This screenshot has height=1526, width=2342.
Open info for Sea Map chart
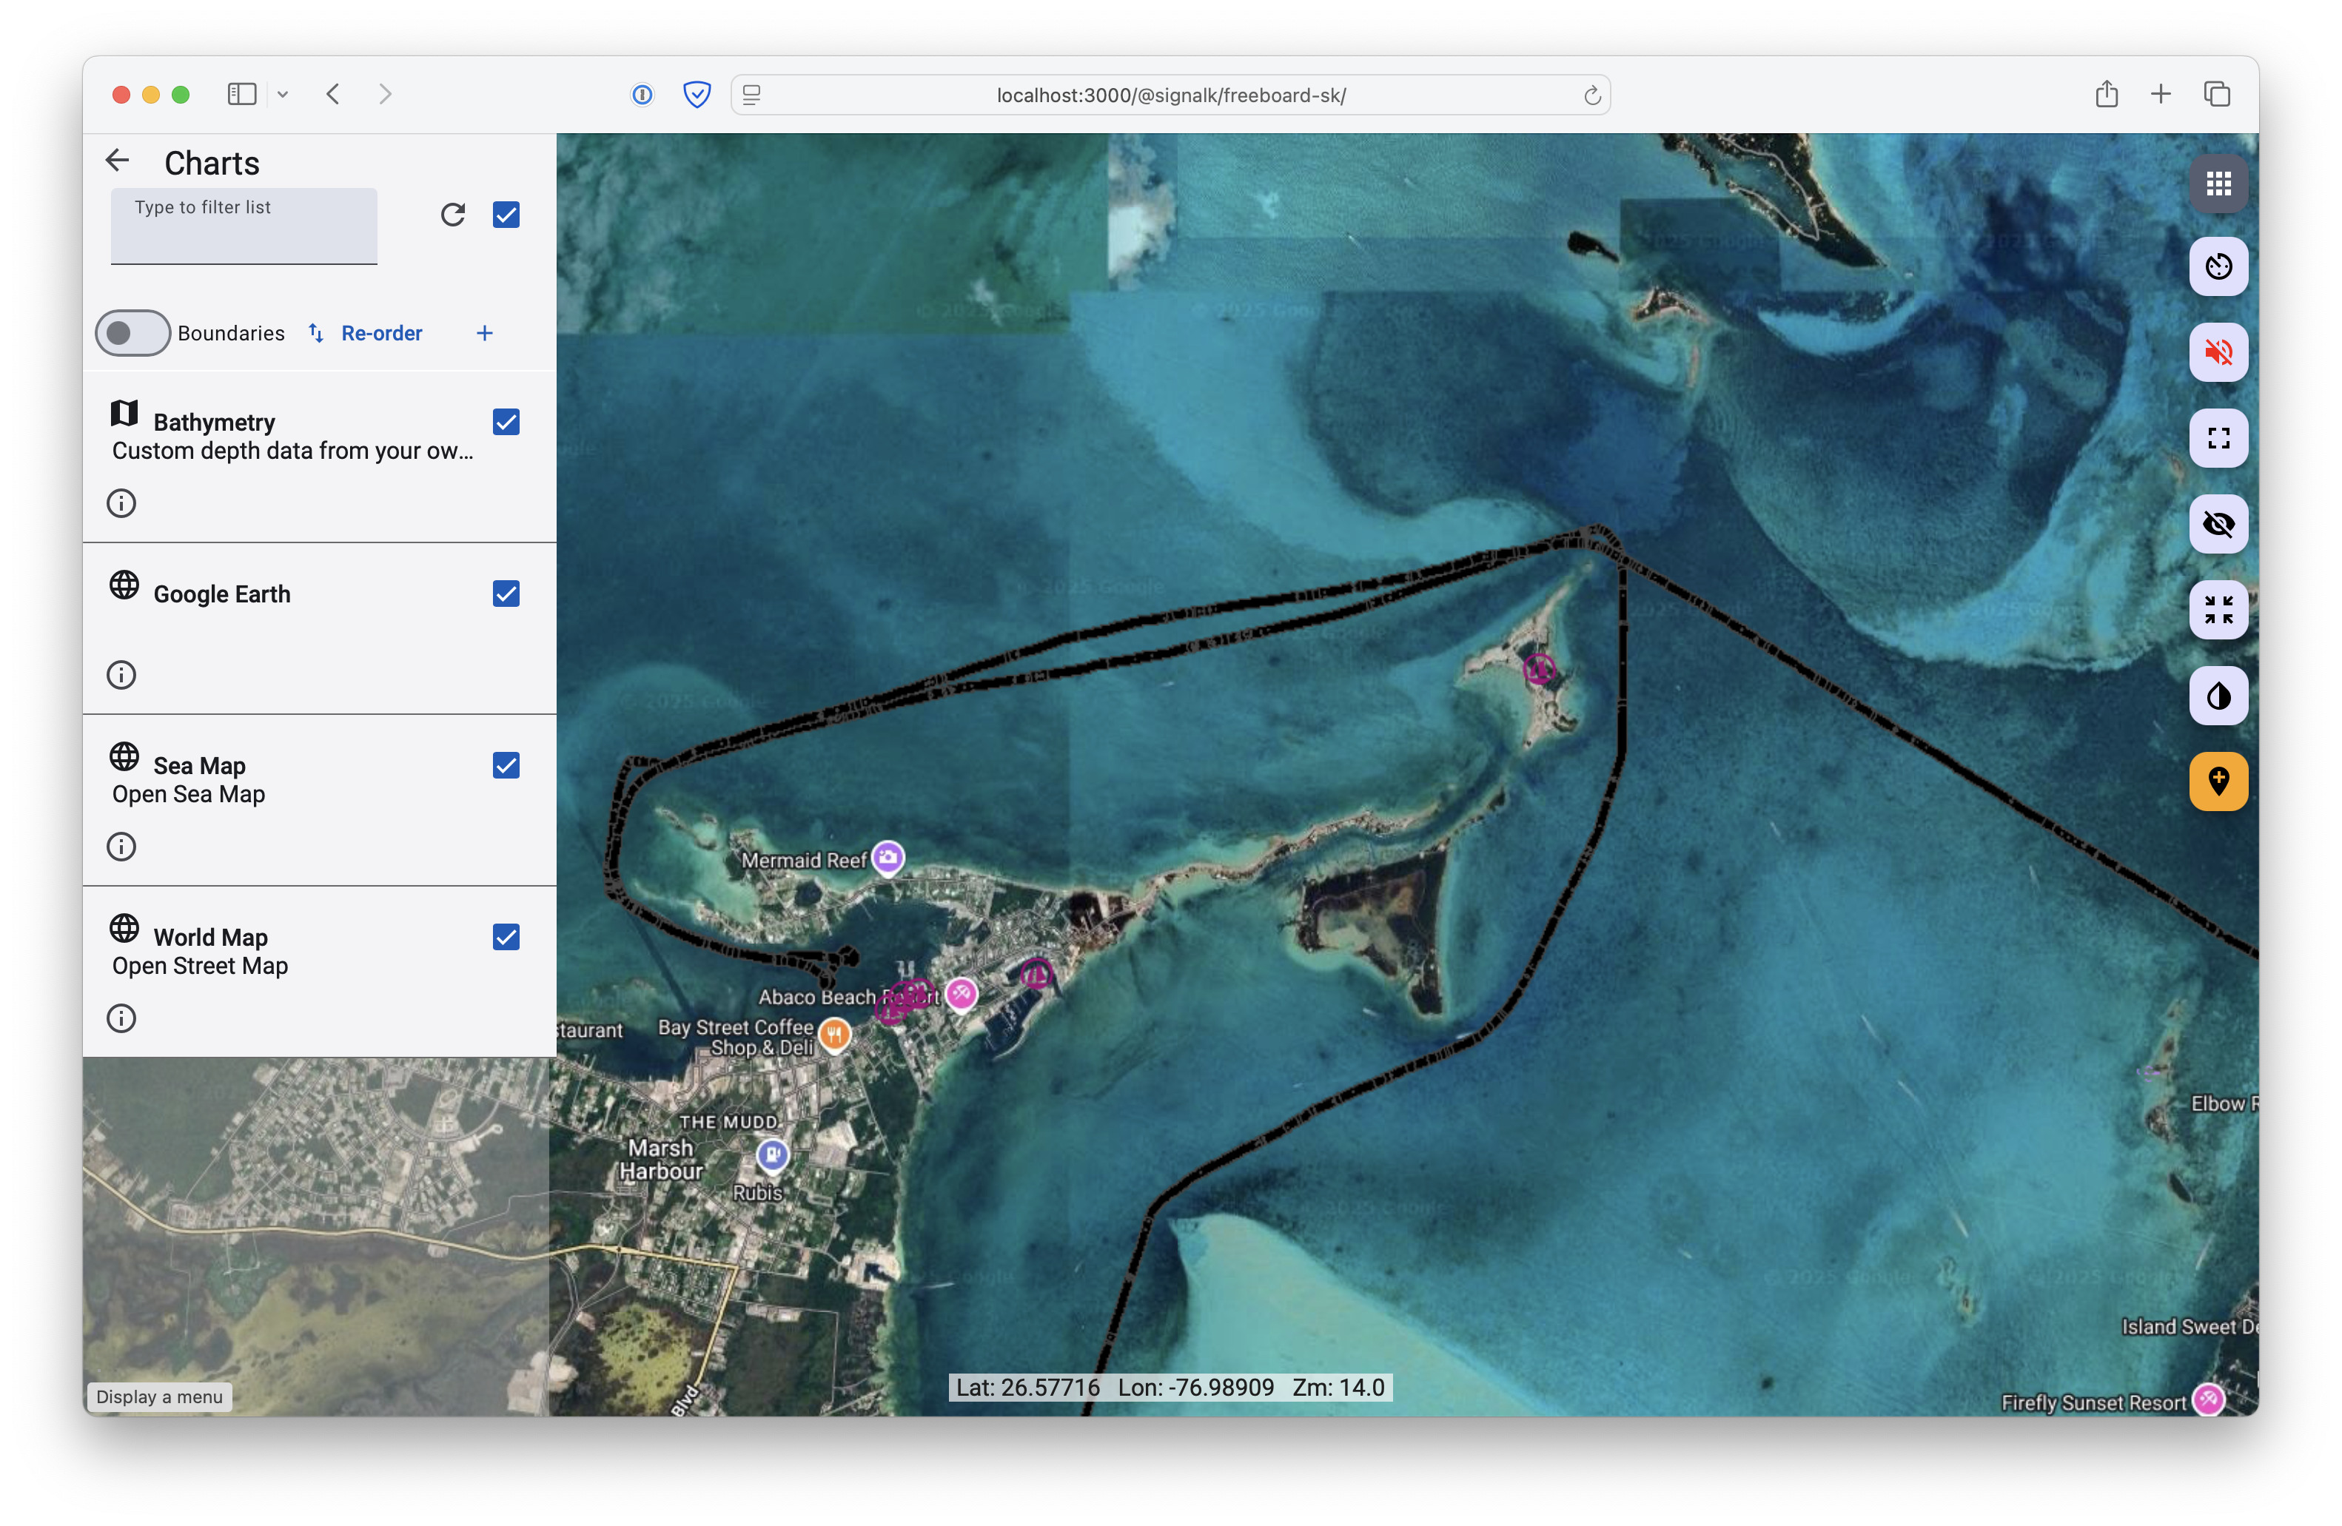coord(121,847)
